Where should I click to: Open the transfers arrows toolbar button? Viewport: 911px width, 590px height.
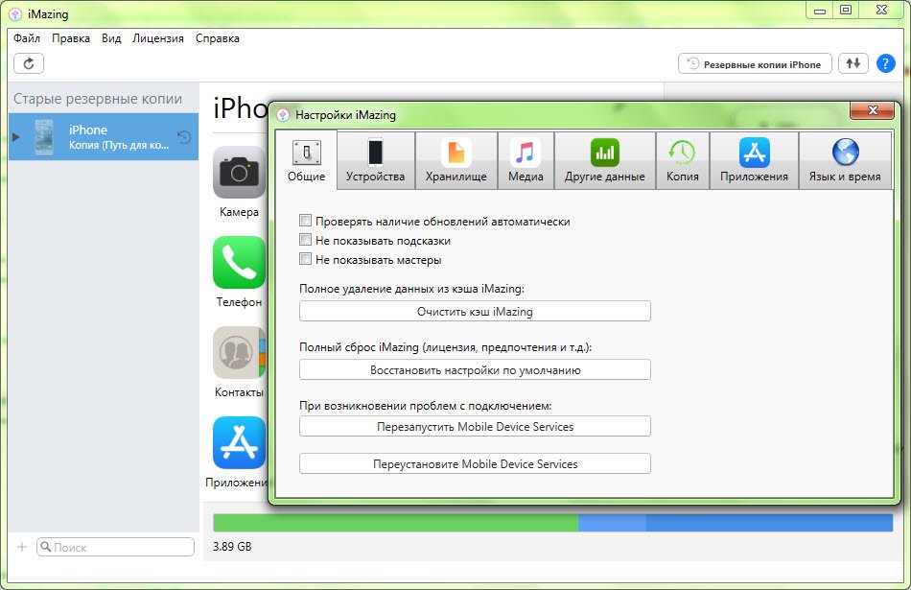point(853,63)
